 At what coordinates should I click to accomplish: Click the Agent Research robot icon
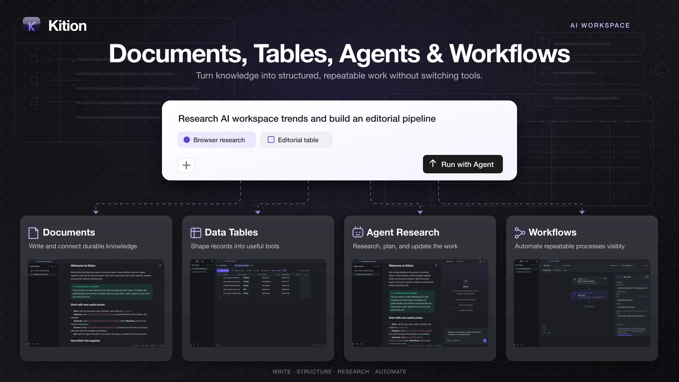tap(358, 232)
